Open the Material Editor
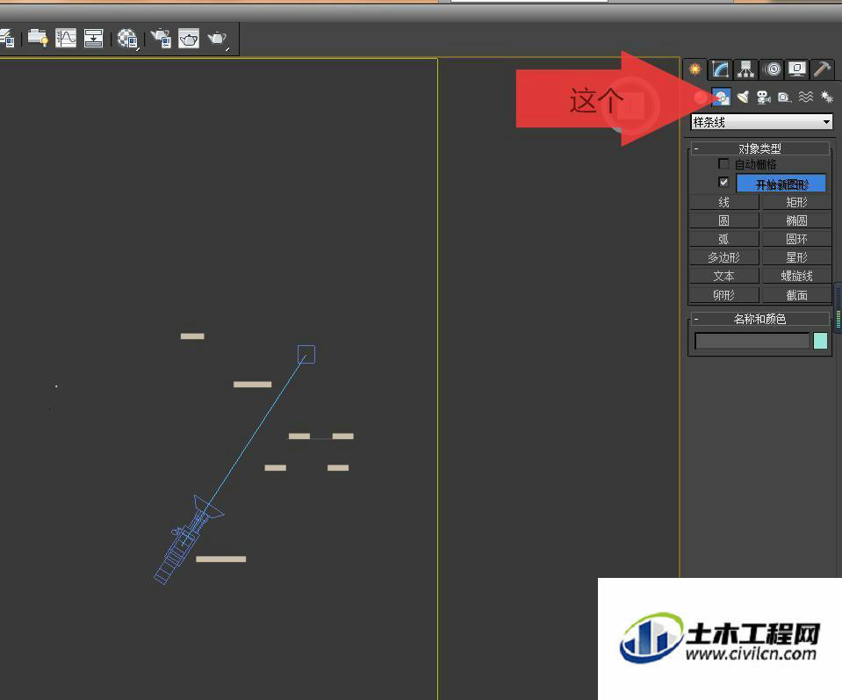Image resolution: width=842 pixels, height=700 pixels. pos(127,38)
